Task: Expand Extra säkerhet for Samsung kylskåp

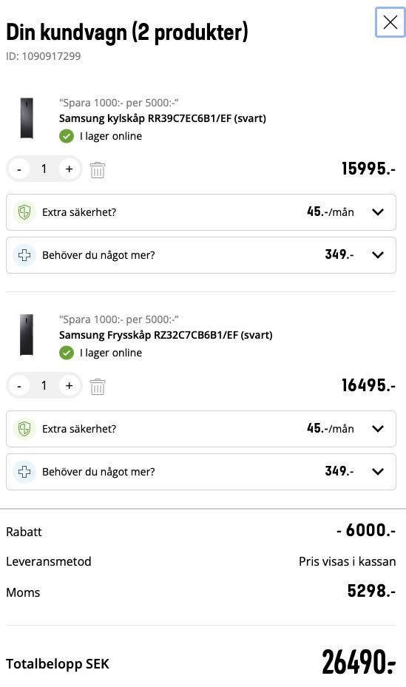Action: [x=201, y=212]
